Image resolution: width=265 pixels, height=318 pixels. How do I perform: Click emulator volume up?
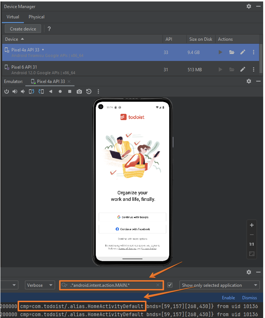(15, 91)
